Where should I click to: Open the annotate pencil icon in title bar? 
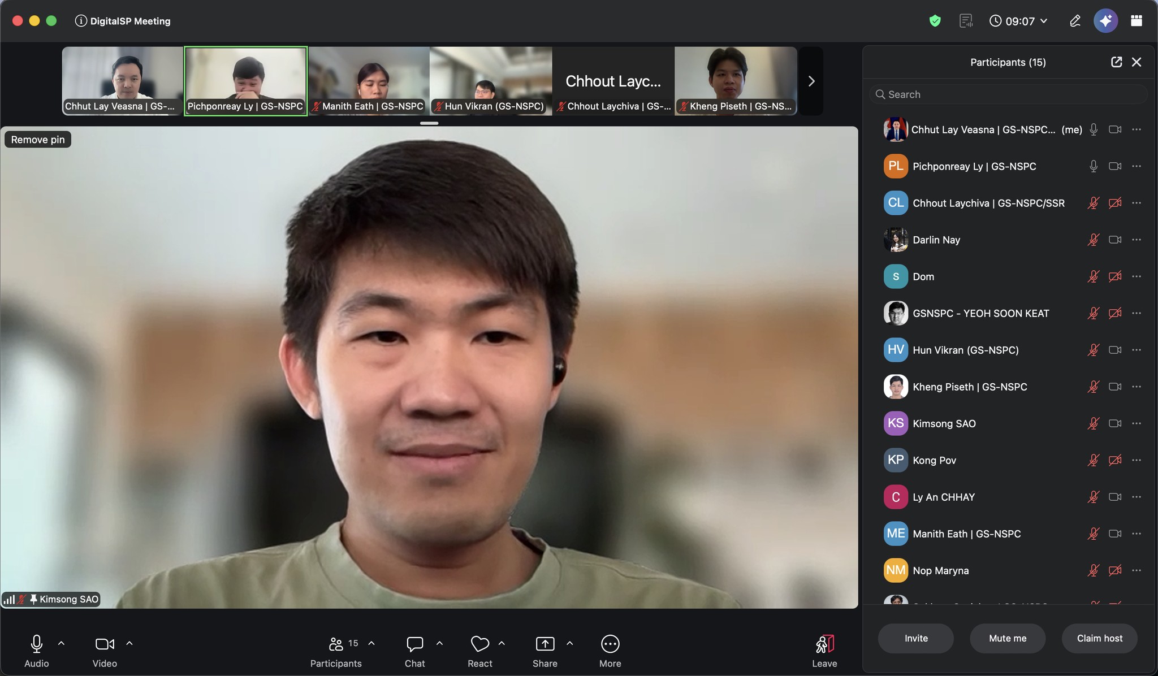(x=1075, y=21)
